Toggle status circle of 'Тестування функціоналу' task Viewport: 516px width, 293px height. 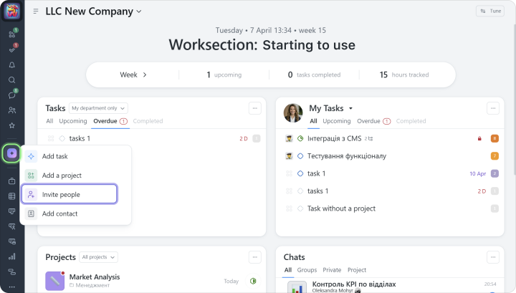click(x=300, y=155)
